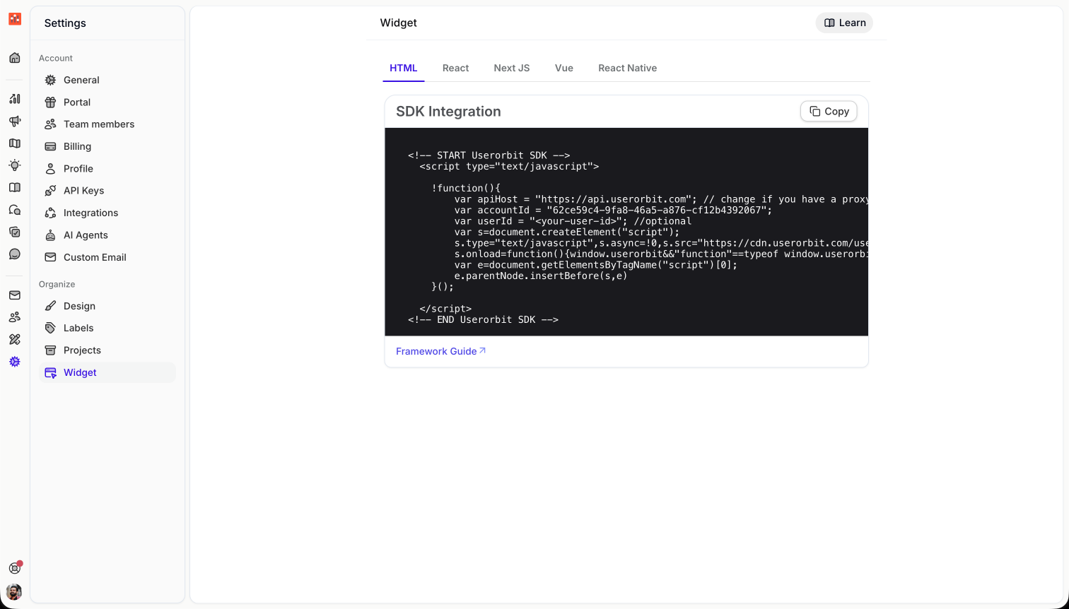Click the SDK Integration heading
Image resolution: width=1069 pixels, height=609 pixels.
448,112
